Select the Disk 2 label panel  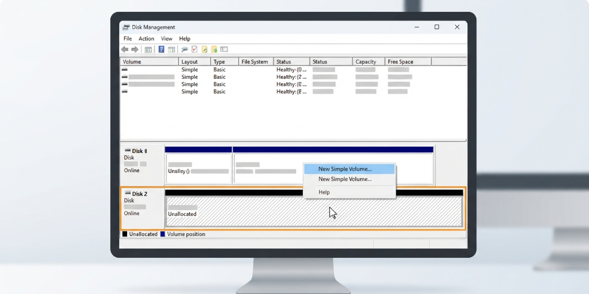(143, 208)
